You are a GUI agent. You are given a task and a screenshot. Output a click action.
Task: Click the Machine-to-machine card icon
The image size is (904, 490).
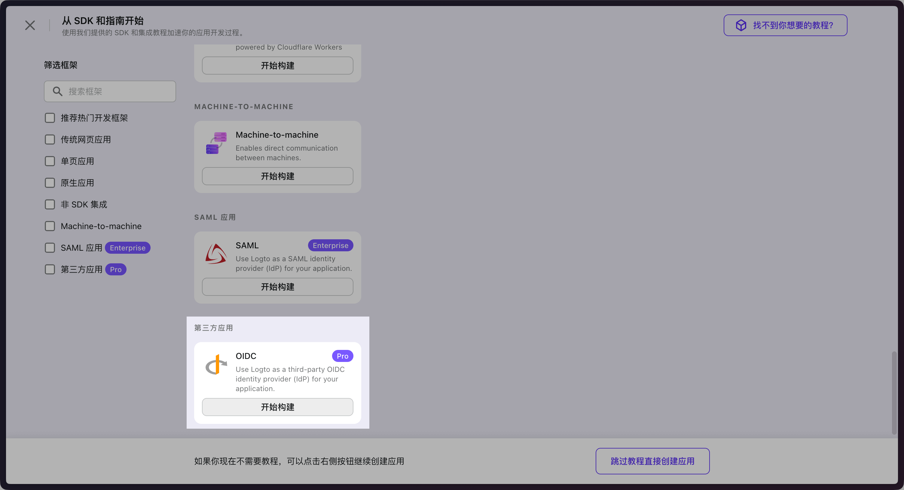[x=216, y=143]
